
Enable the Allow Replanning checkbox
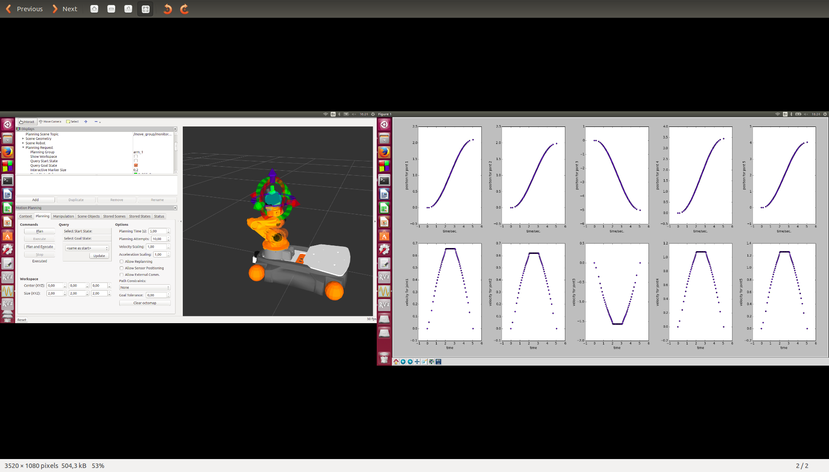click(122, 261)
